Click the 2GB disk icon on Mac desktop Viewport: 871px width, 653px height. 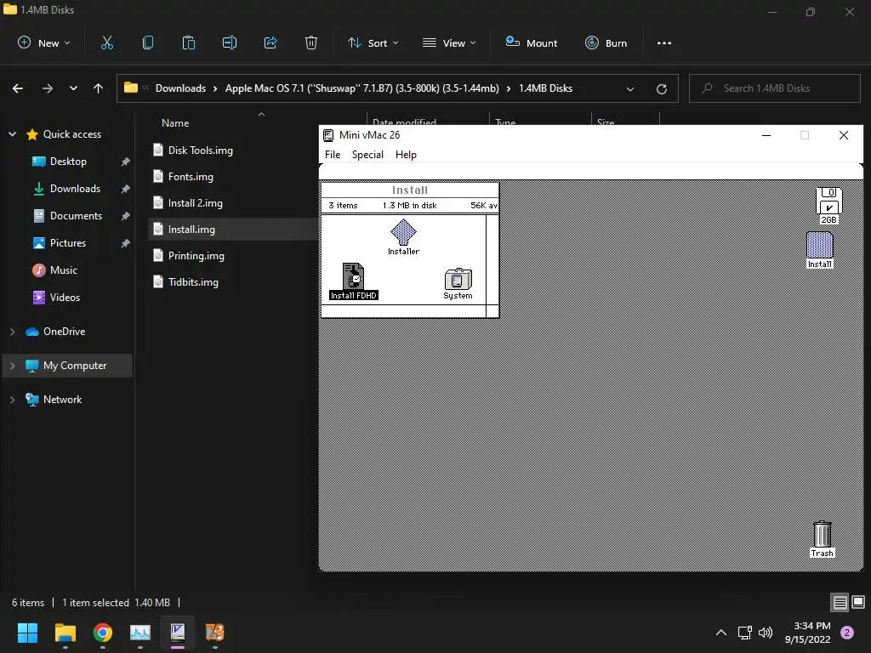[828, 206]
